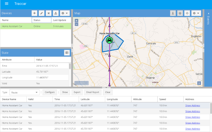This screenshot has height=132, width=212.
Task: Edit the selected device with pencil icon
Action: (41, 13)
